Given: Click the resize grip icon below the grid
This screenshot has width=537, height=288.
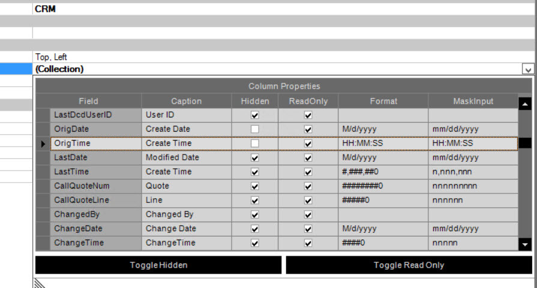Looking at the screenshot, I should 40,283.
